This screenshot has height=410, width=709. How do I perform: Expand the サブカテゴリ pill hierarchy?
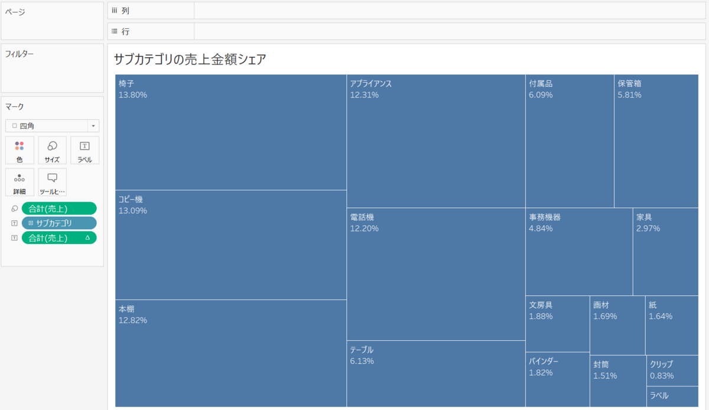[31, 223]
